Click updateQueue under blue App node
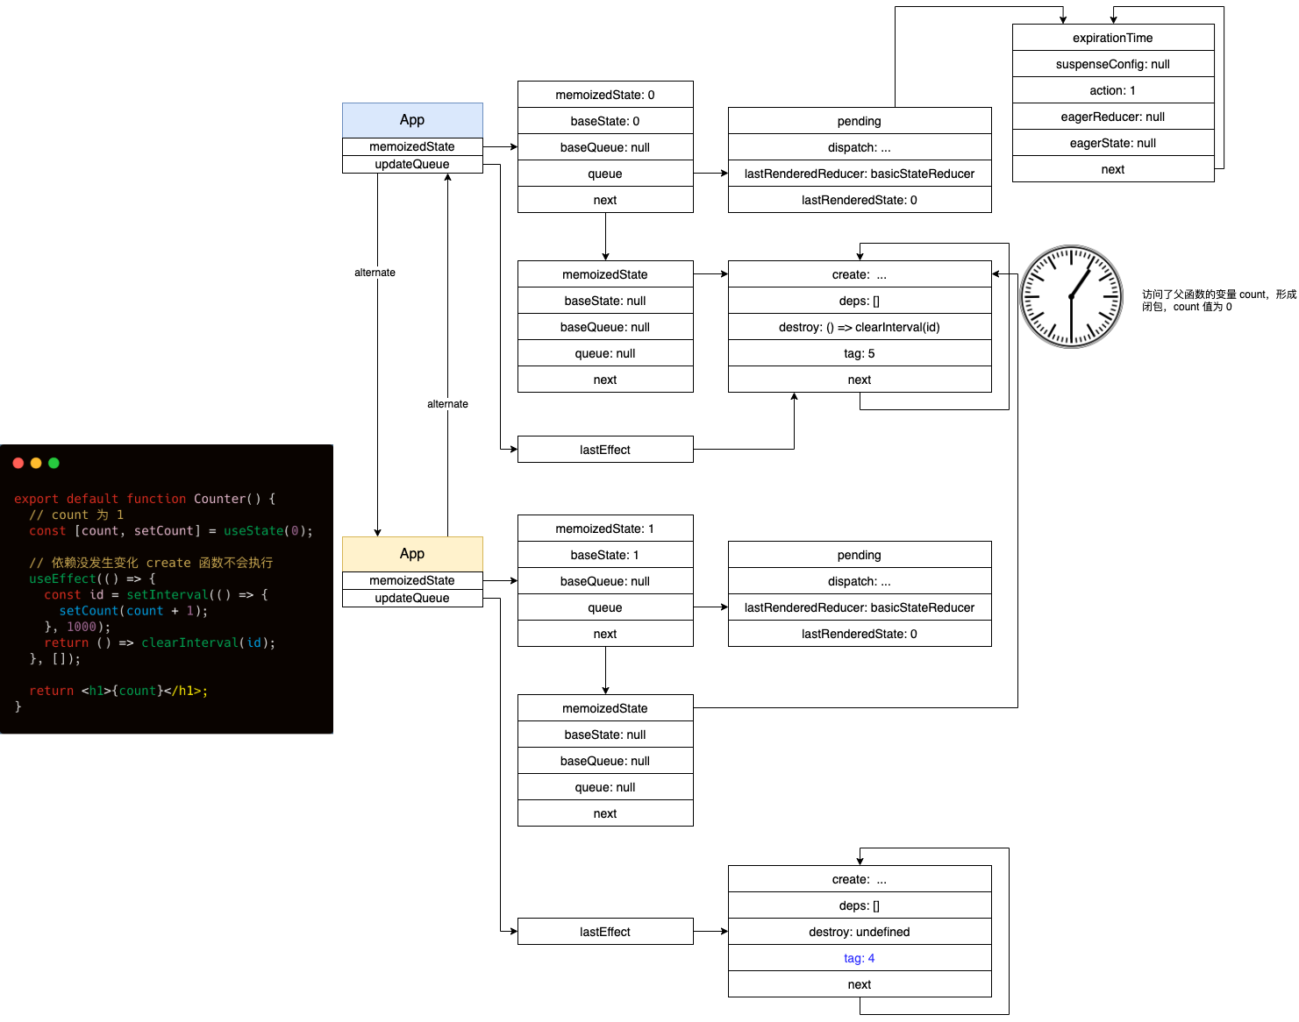Viewport: 1299px width, 1022px height. tap(412, 164)
